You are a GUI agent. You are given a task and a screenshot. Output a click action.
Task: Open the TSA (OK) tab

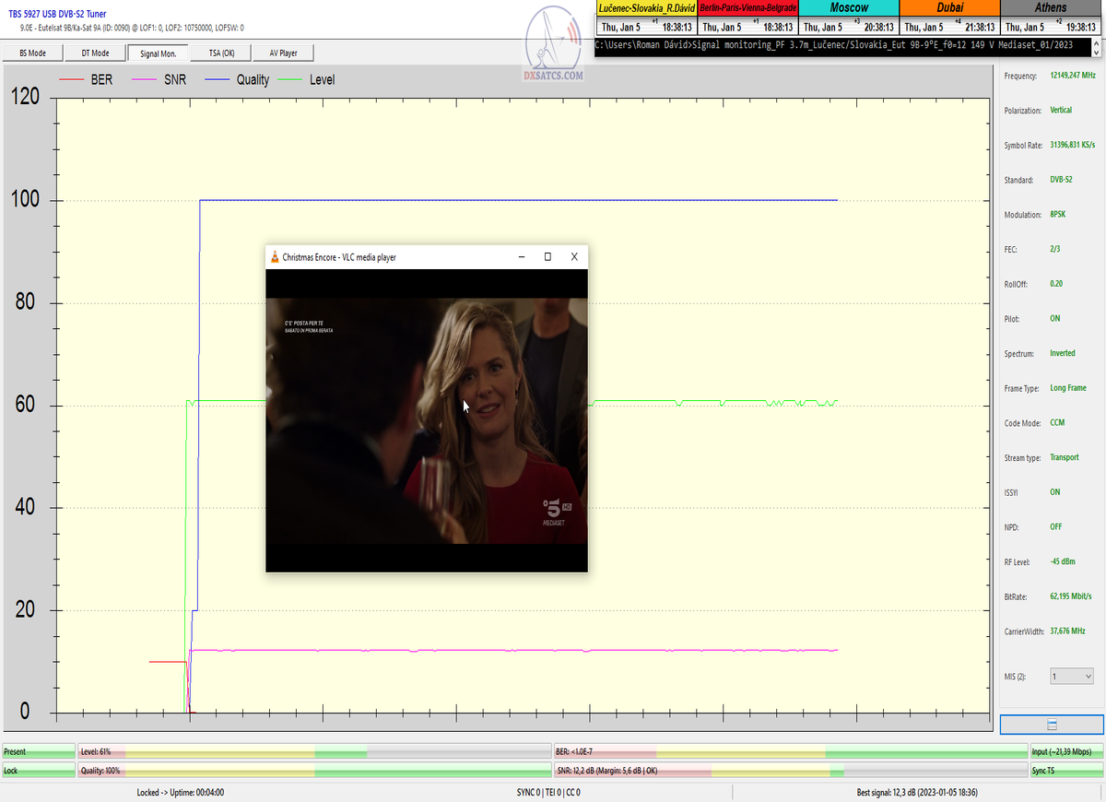pyautogui.click(x=221, y=53)
